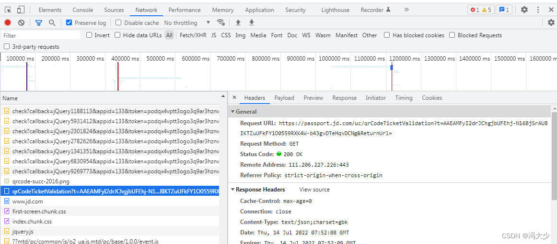Switch to the Console tab
Screen dimensions: 557x244
pyautogui.click(x=83, y=10)
